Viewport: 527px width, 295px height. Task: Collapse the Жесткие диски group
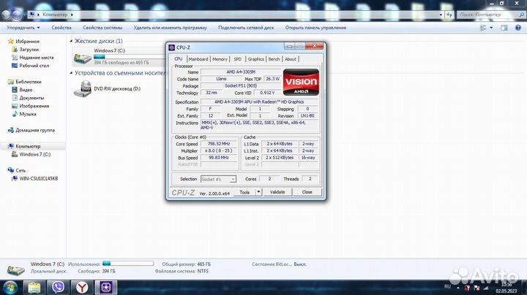pyautogui.click(x=72, y=42)
